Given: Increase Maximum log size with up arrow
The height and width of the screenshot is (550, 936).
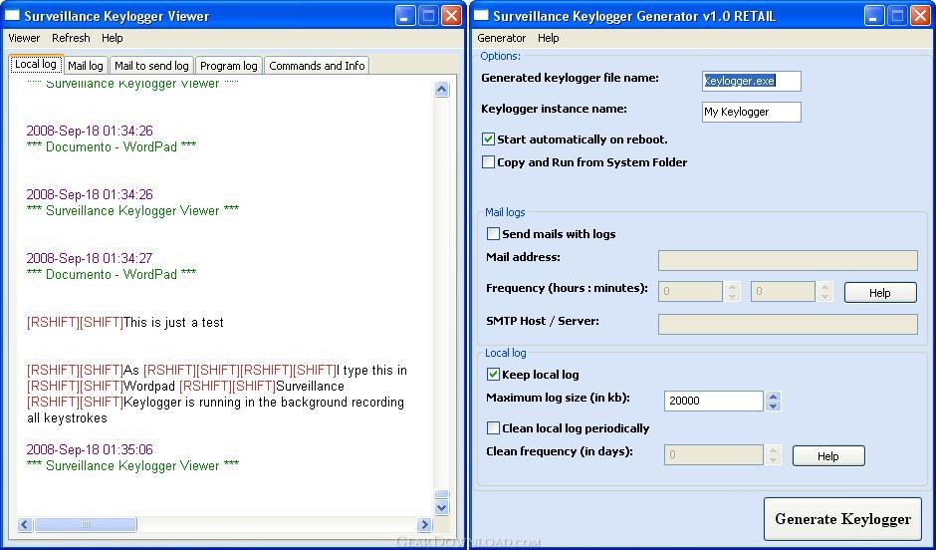Looking at the screenshot, I should (x=774, y=396).
